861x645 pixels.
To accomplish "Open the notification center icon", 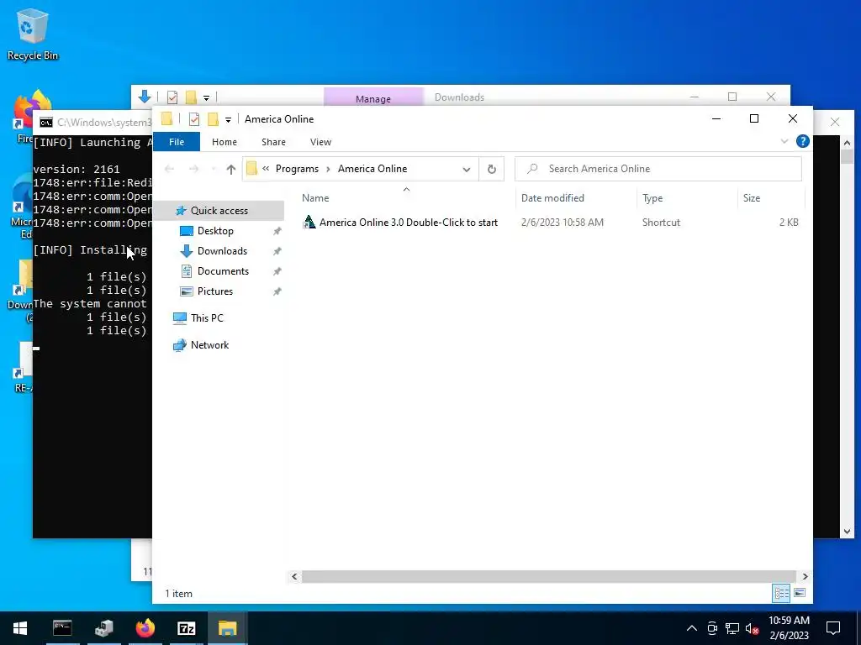I will coord(833,628).
